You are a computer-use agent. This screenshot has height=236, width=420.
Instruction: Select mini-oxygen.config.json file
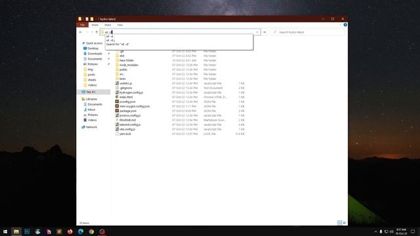(x=135, y=106)
